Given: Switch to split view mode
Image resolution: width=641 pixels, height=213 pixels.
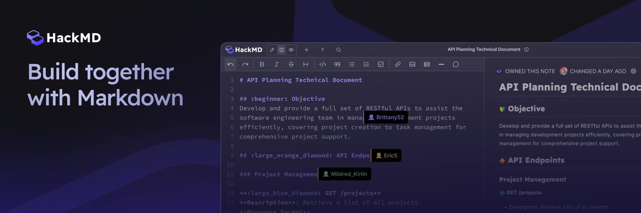Looking at the screenshot, I should (282, 50).
